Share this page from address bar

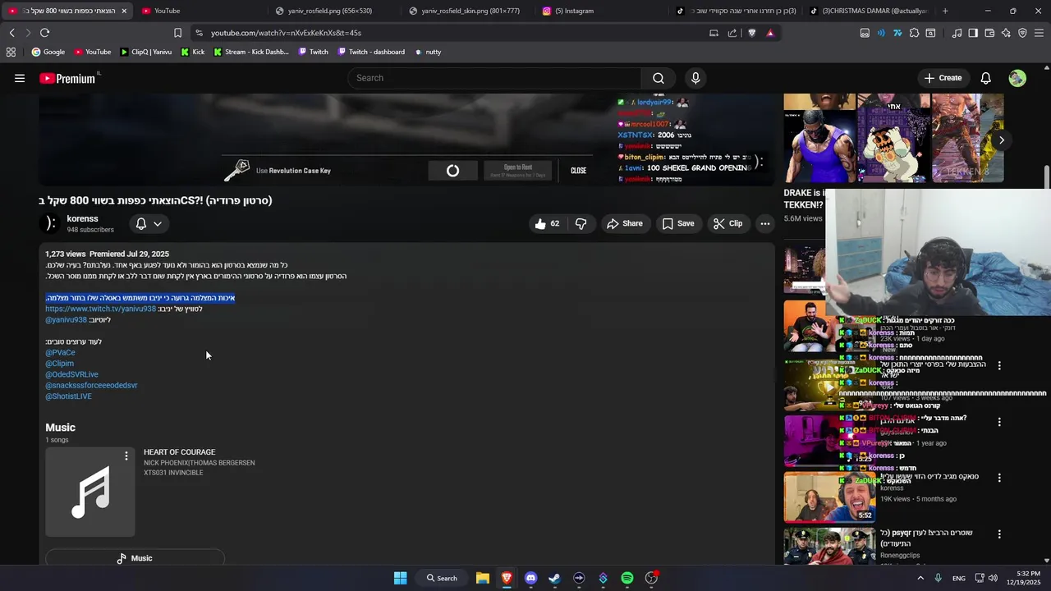pyautogui.click(x=732, y=33)
